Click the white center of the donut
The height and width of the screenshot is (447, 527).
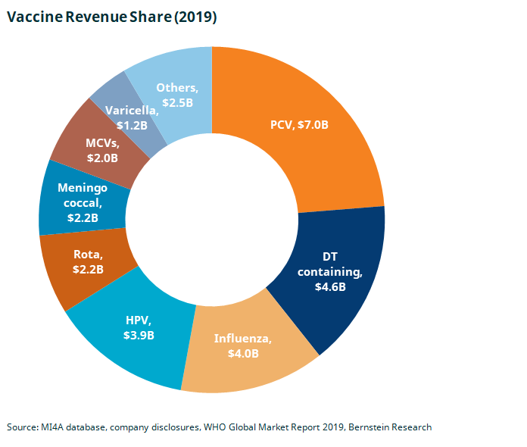[x=211, y=219]
